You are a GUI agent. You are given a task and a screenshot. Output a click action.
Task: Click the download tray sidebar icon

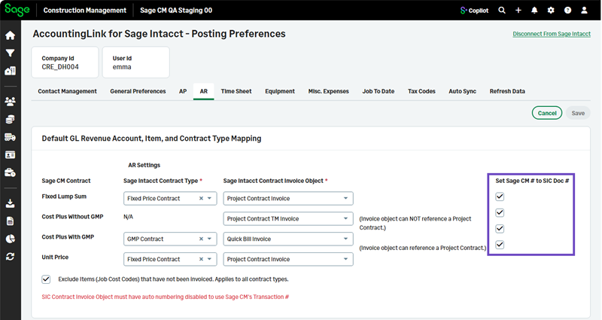(x=10, y=203)
